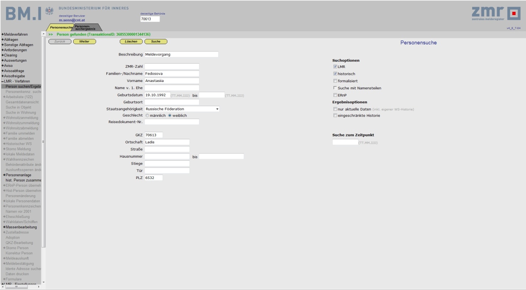Check eingeschränkte Historie option
Screen dimensions: 526x290
[335, 115]
